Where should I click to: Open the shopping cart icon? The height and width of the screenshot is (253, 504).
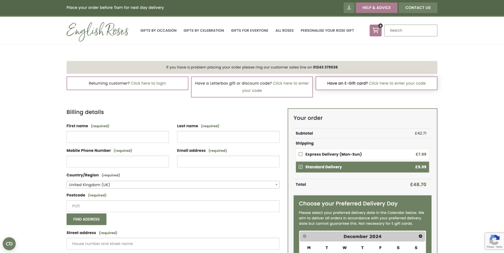pos(375,31)
